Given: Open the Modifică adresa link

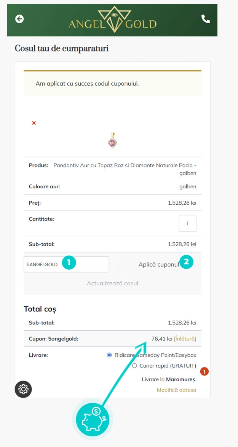Looking at the screenshot, I should tap(176, 390).
